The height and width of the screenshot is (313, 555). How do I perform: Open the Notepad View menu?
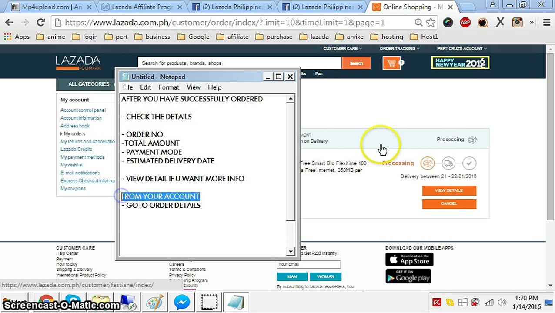tap(194, 87)
